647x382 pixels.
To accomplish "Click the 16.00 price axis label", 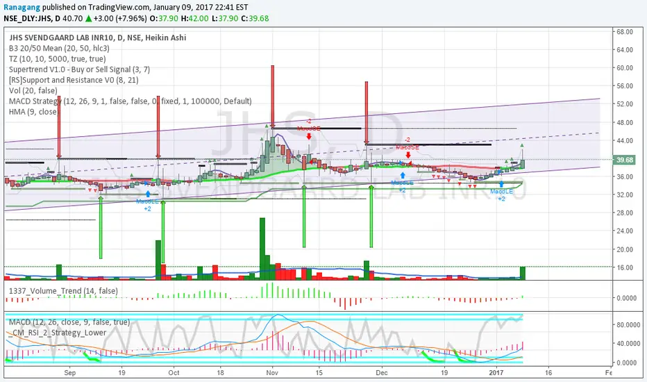I will (625, 267).
